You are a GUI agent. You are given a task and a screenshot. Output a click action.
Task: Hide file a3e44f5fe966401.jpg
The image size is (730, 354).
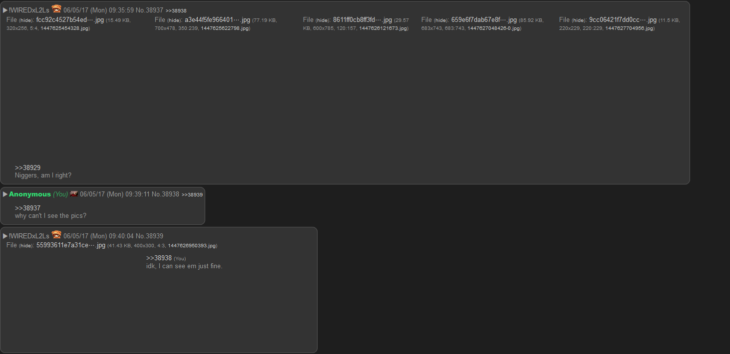tap(174, 20)
